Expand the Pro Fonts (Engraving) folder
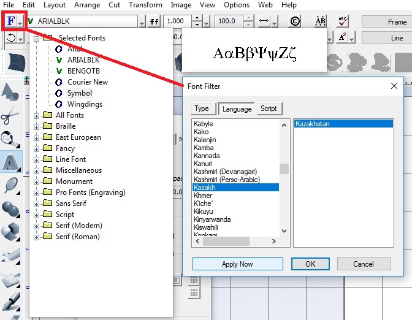Screen dimensions: 412x320 (x=37, y=193)
